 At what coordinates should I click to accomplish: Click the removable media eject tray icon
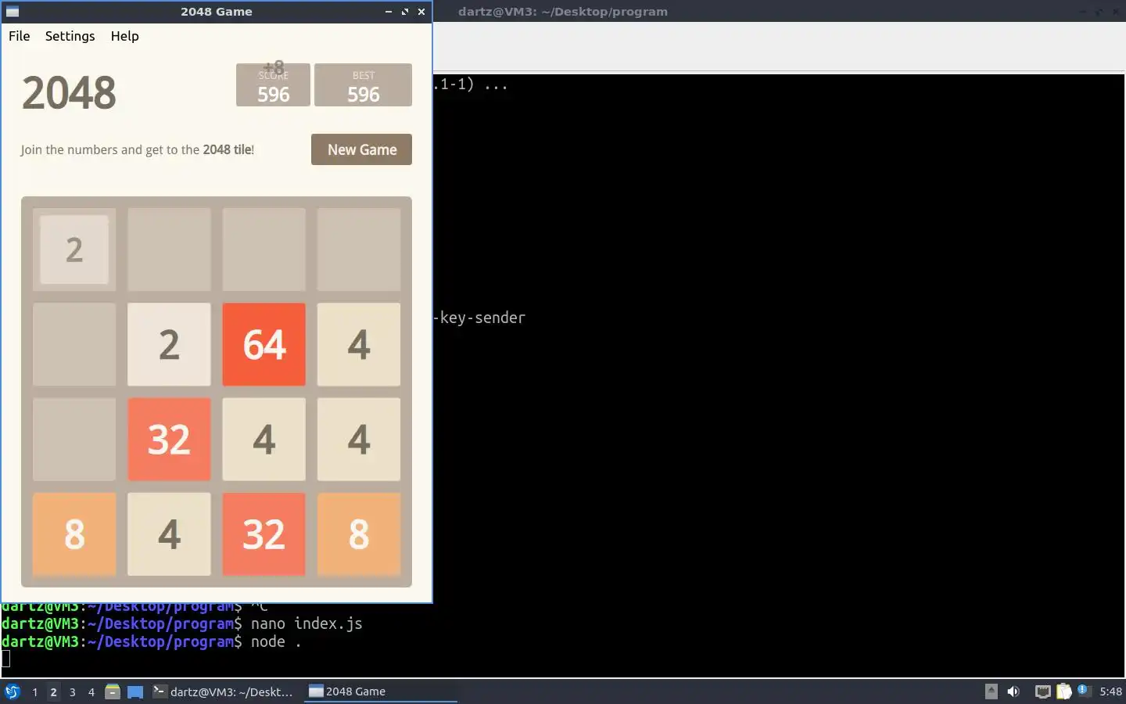[991, 691]
